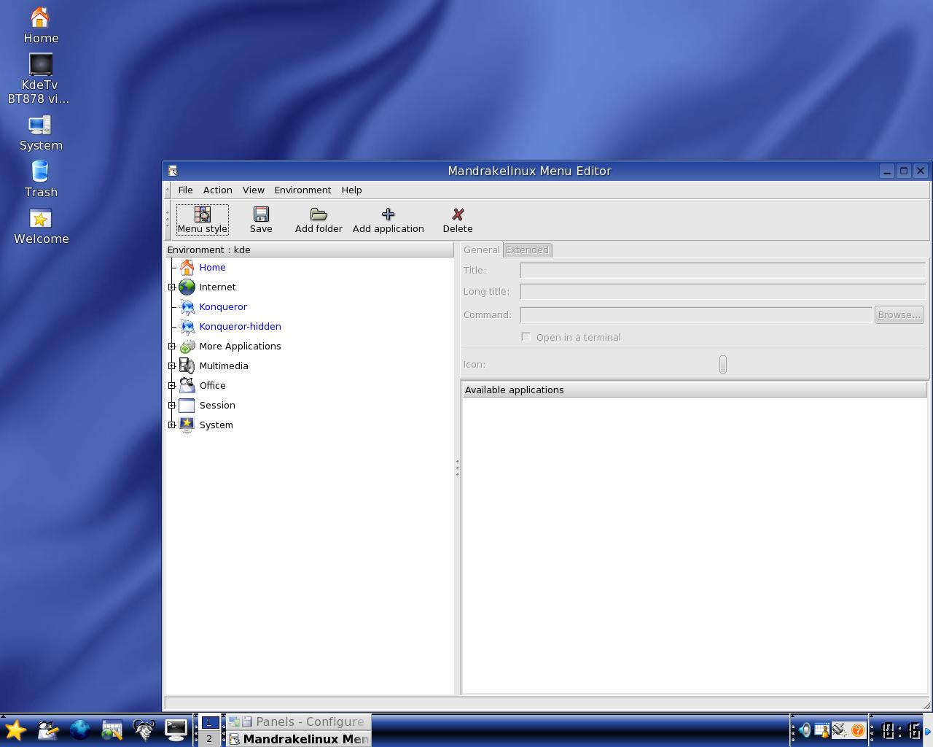Click the More Applications icon in tree
933x747 pixels.
click(187, 346)
